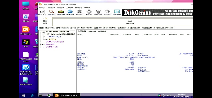
Task: Click the New Partition toolbar icon
Action: [79, 12]
